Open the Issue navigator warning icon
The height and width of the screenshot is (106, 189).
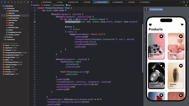[15, 2]
